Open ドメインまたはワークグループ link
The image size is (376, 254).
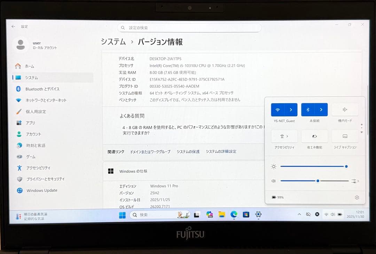[x=151, y=151]
